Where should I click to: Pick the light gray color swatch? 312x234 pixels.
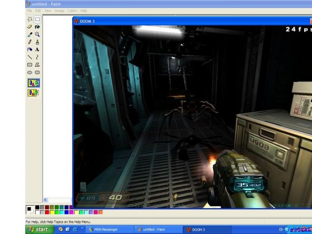(42, 212)
